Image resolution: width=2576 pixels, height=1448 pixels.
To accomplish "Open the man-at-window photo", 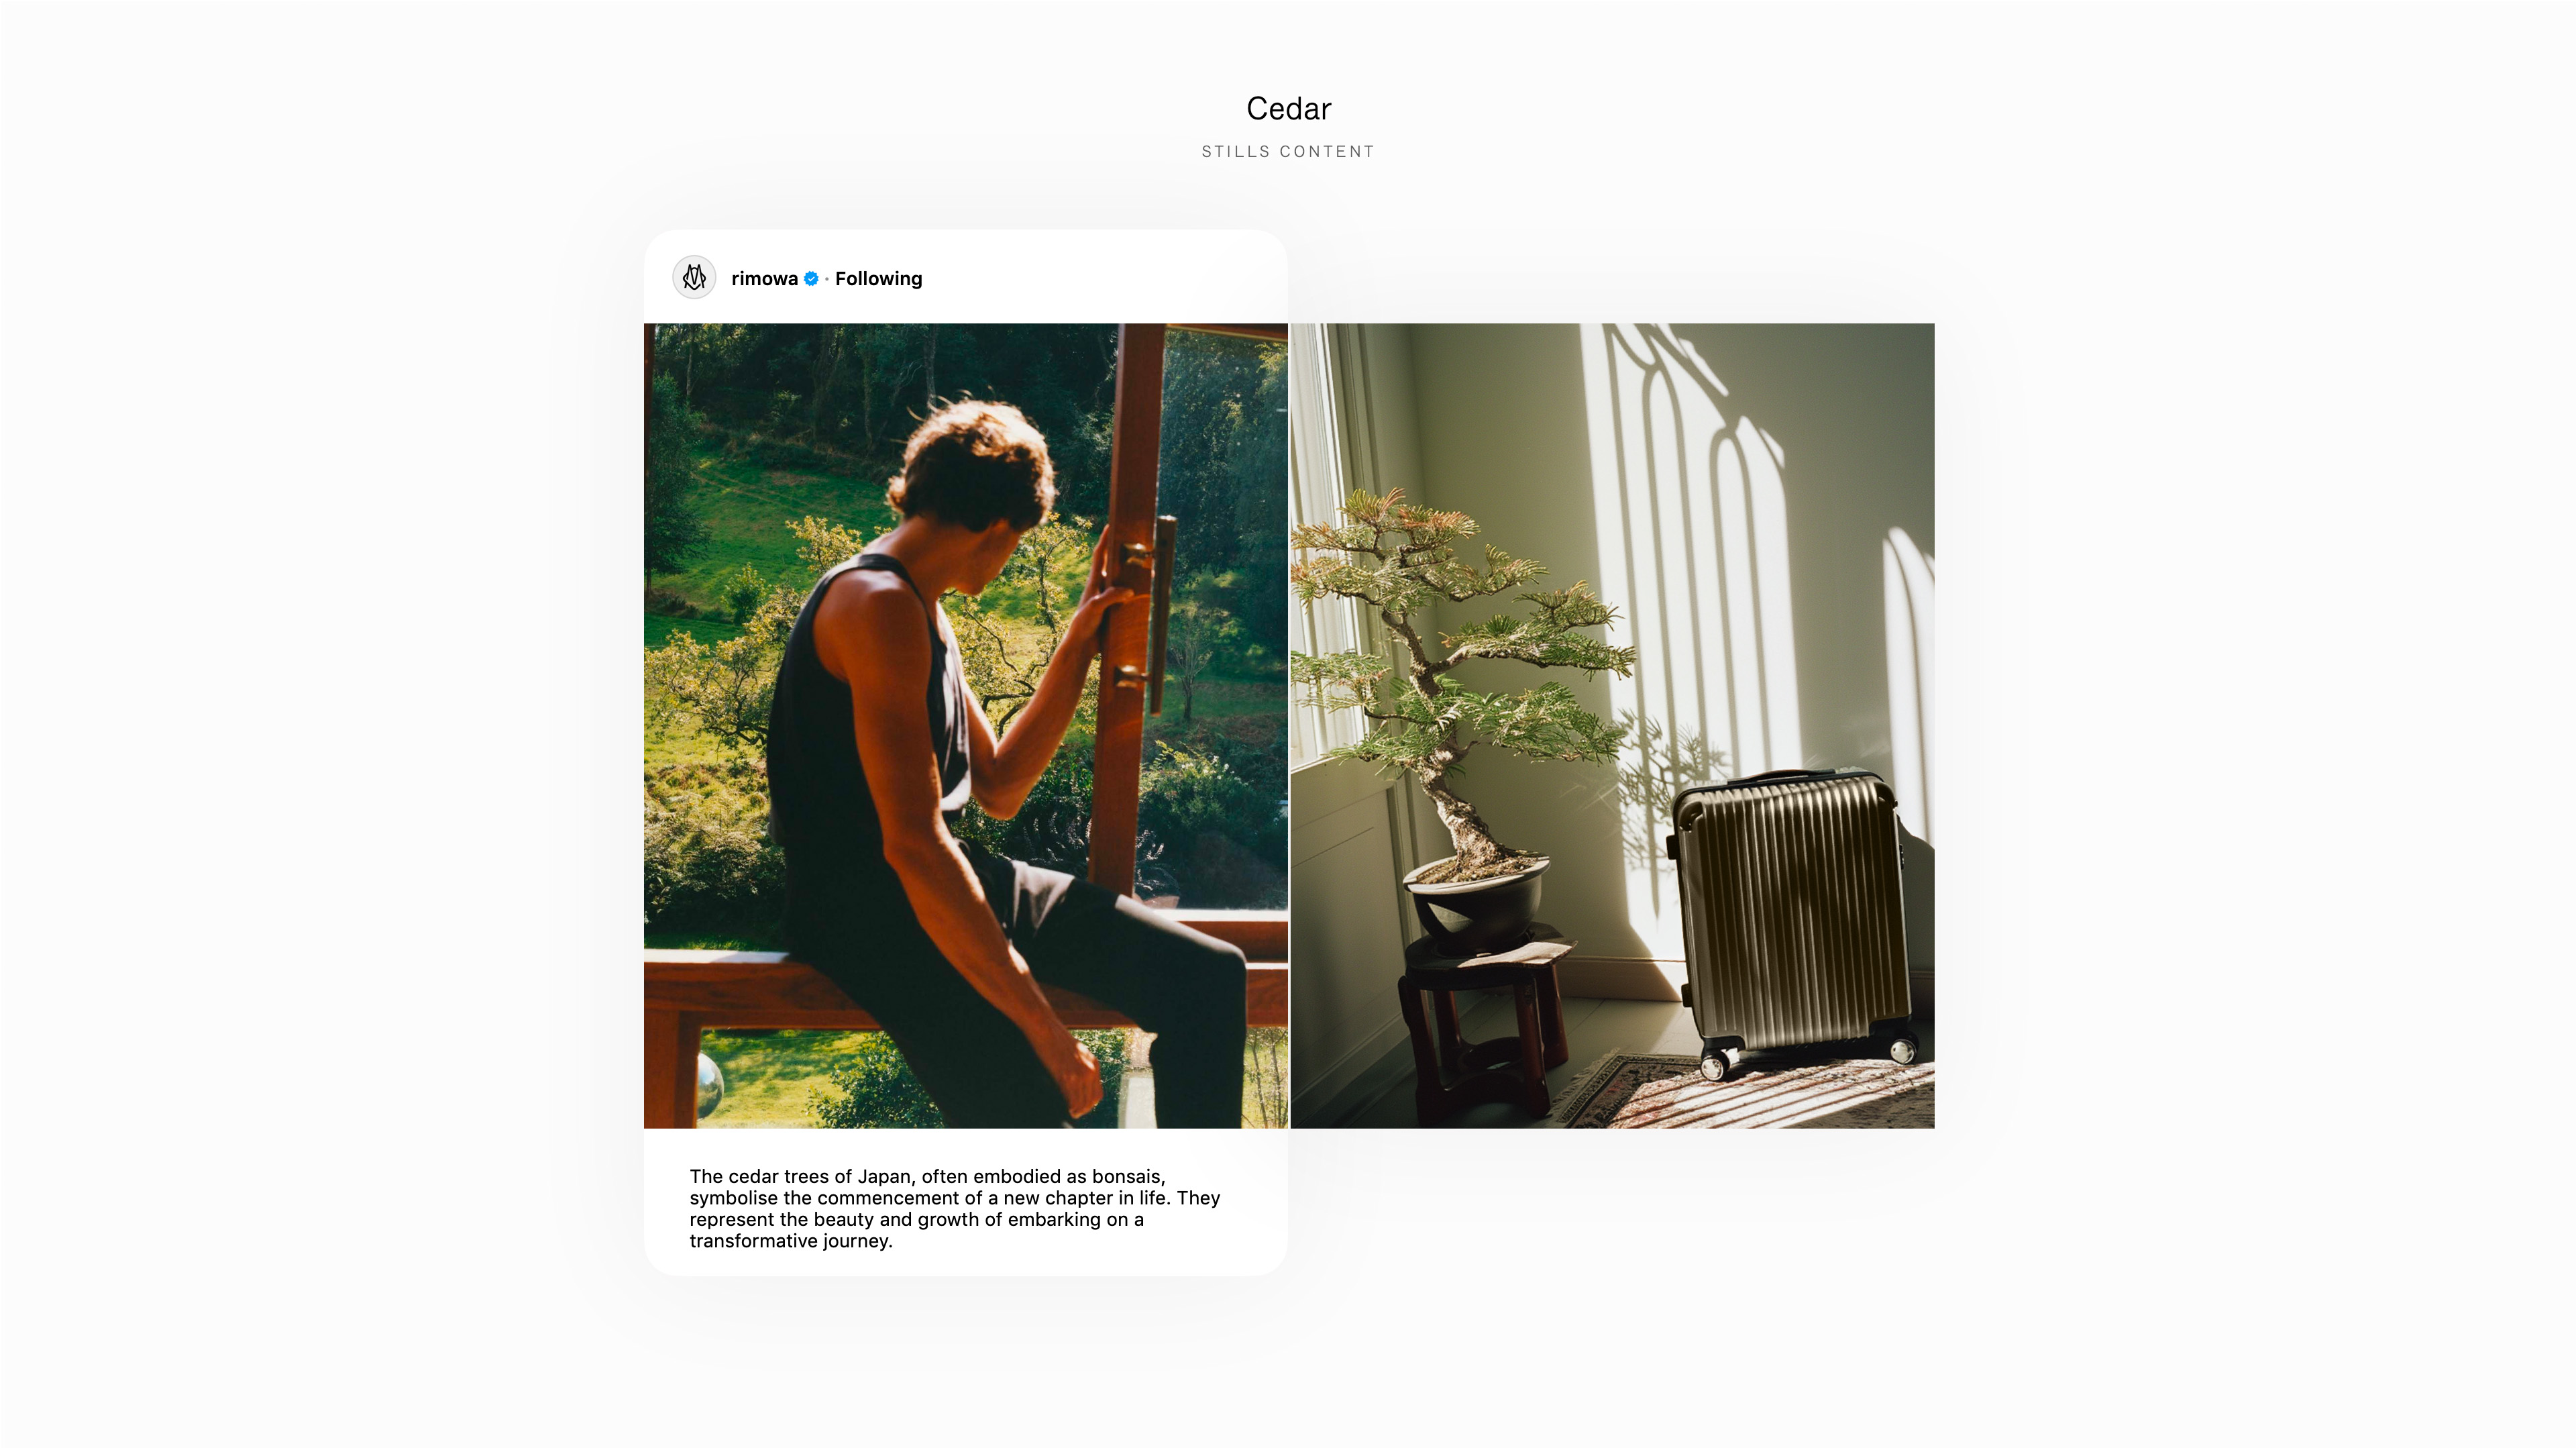I will click(x=966, y=725).
